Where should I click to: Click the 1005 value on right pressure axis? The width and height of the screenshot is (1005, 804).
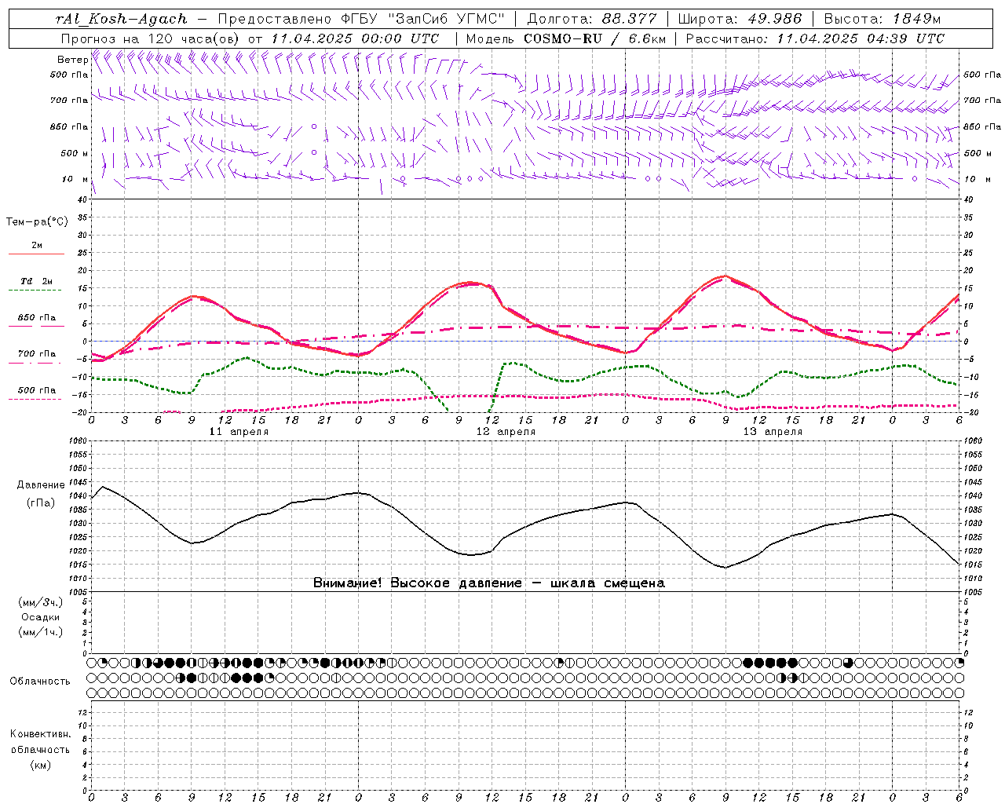973,592
